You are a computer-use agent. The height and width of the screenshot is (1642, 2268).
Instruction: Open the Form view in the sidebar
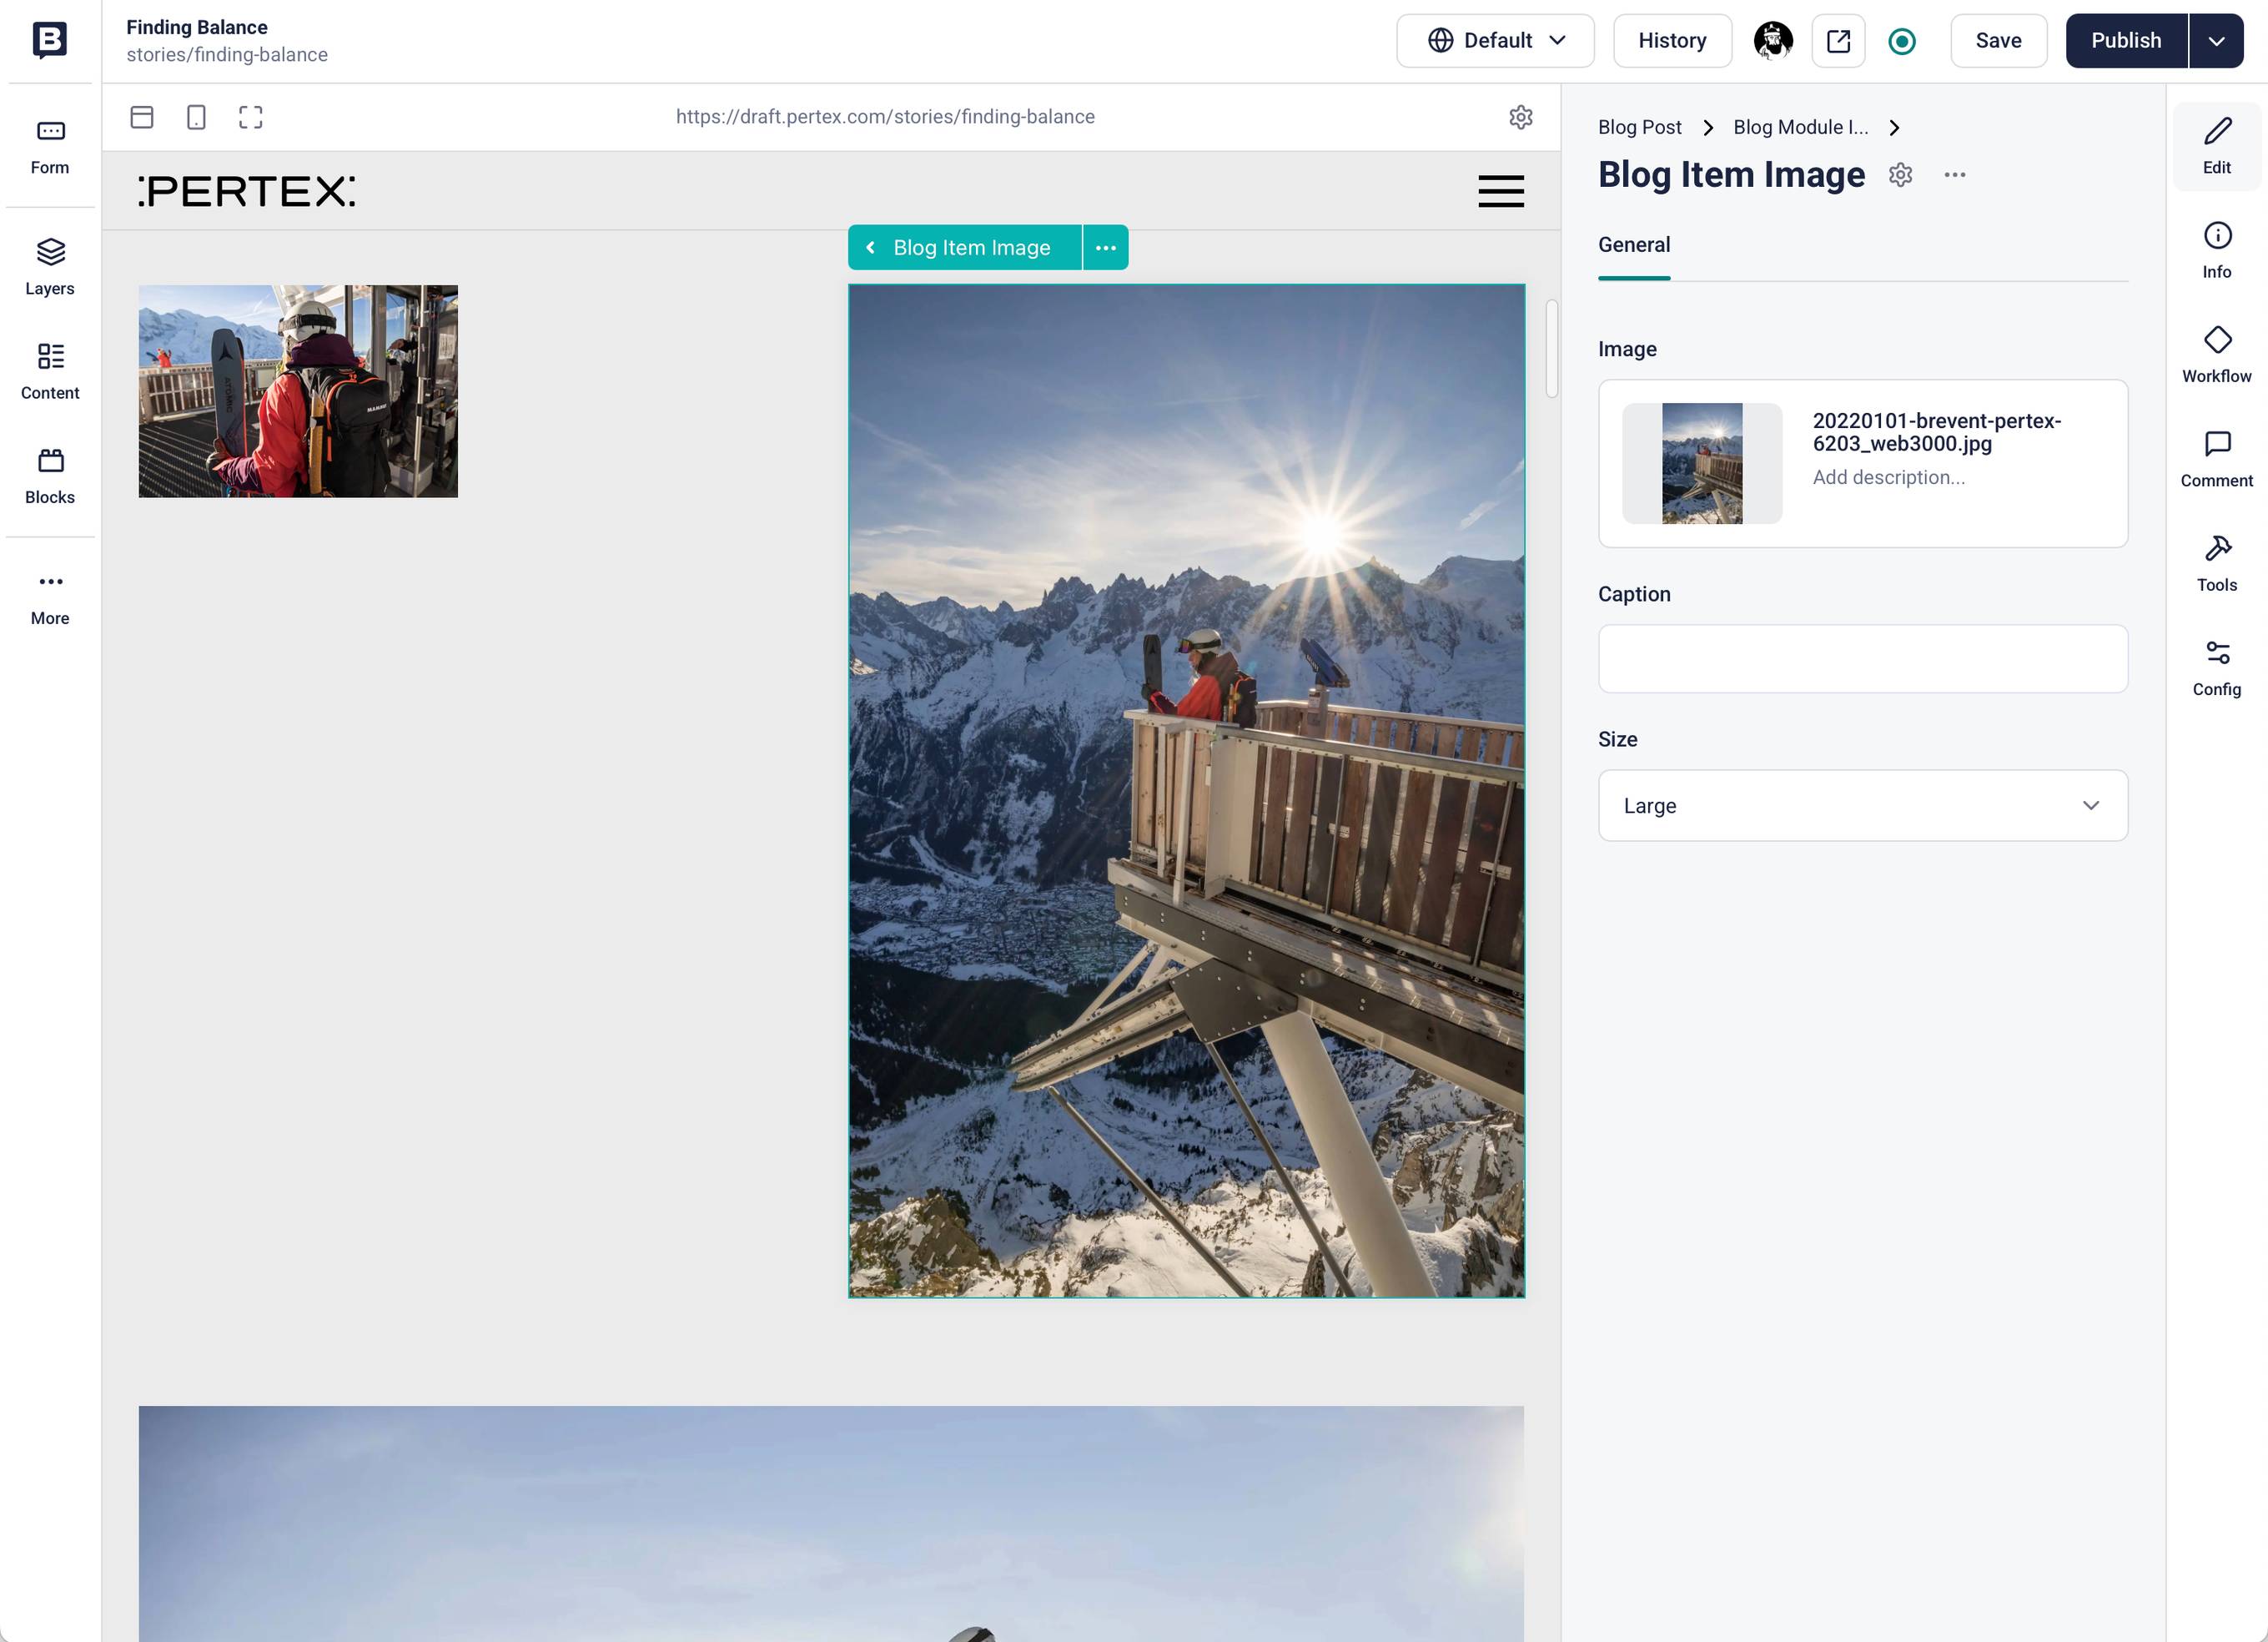(50, 146)
